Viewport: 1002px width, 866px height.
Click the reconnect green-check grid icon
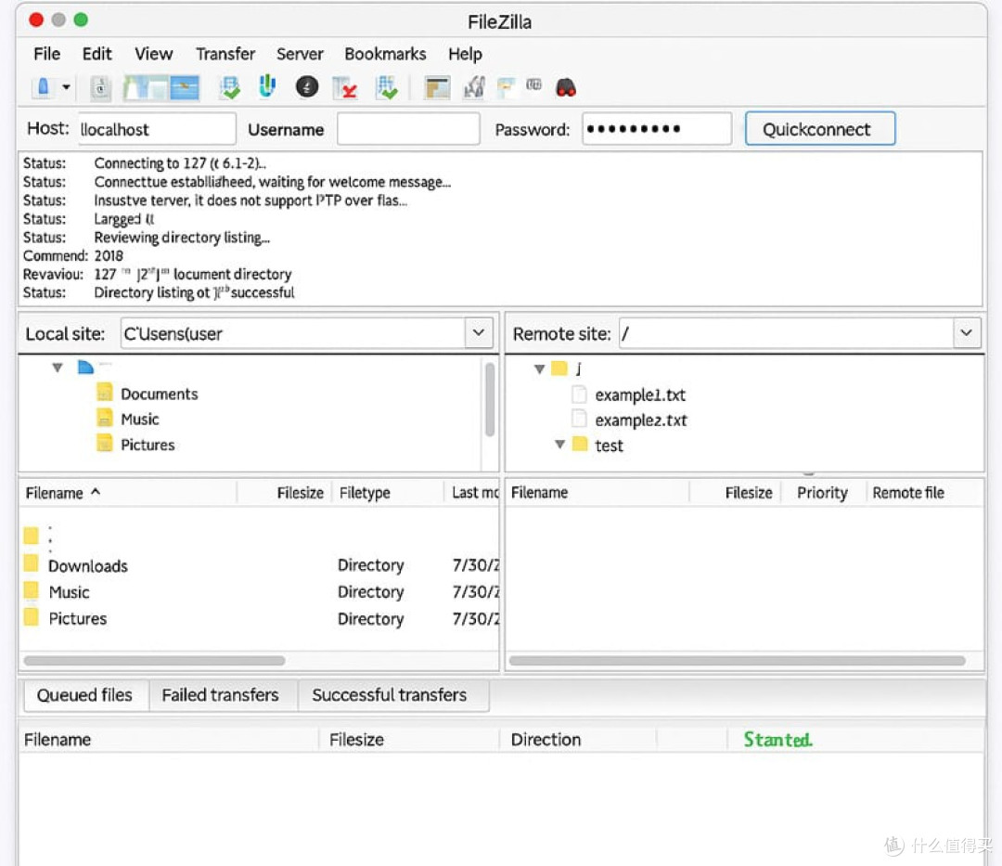[x=387, y=87]
